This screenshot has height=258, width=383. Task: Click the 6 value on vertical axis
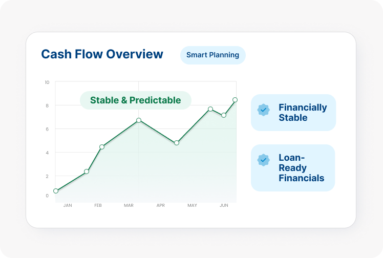pyautogui.click(x=47, y=129)
